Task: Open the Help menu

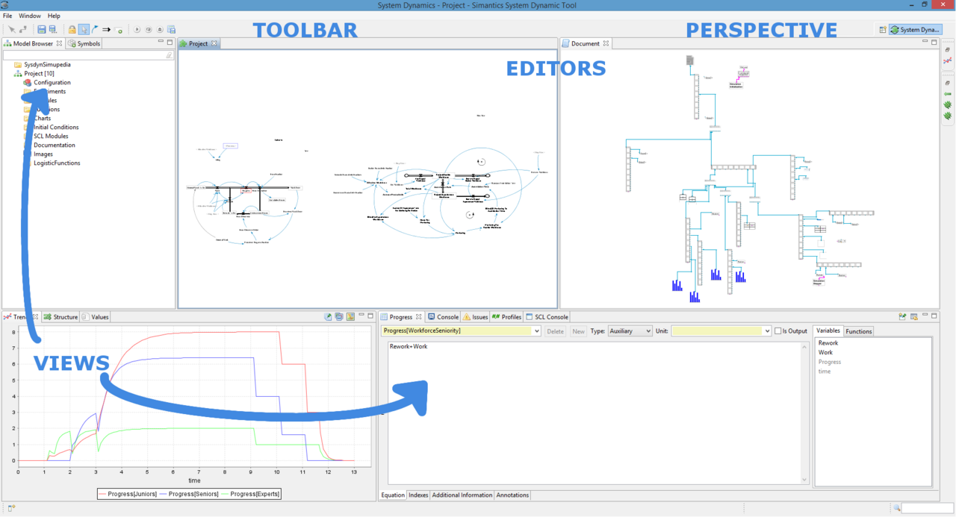Action: pos(54,16)
